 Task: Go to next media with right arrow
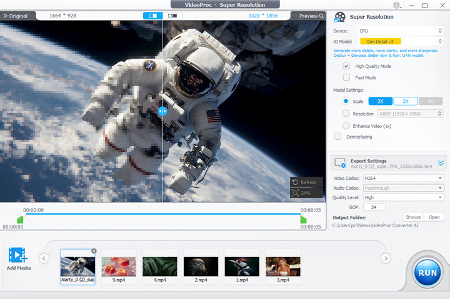(386, 258)
